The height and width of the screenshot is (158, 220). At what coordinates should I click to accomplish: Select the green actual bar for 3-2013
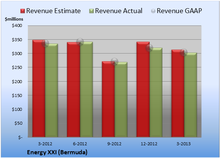(x=190, y=95)
